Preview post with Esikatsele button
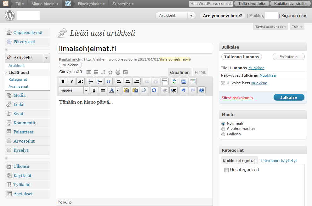 (288, 57)
